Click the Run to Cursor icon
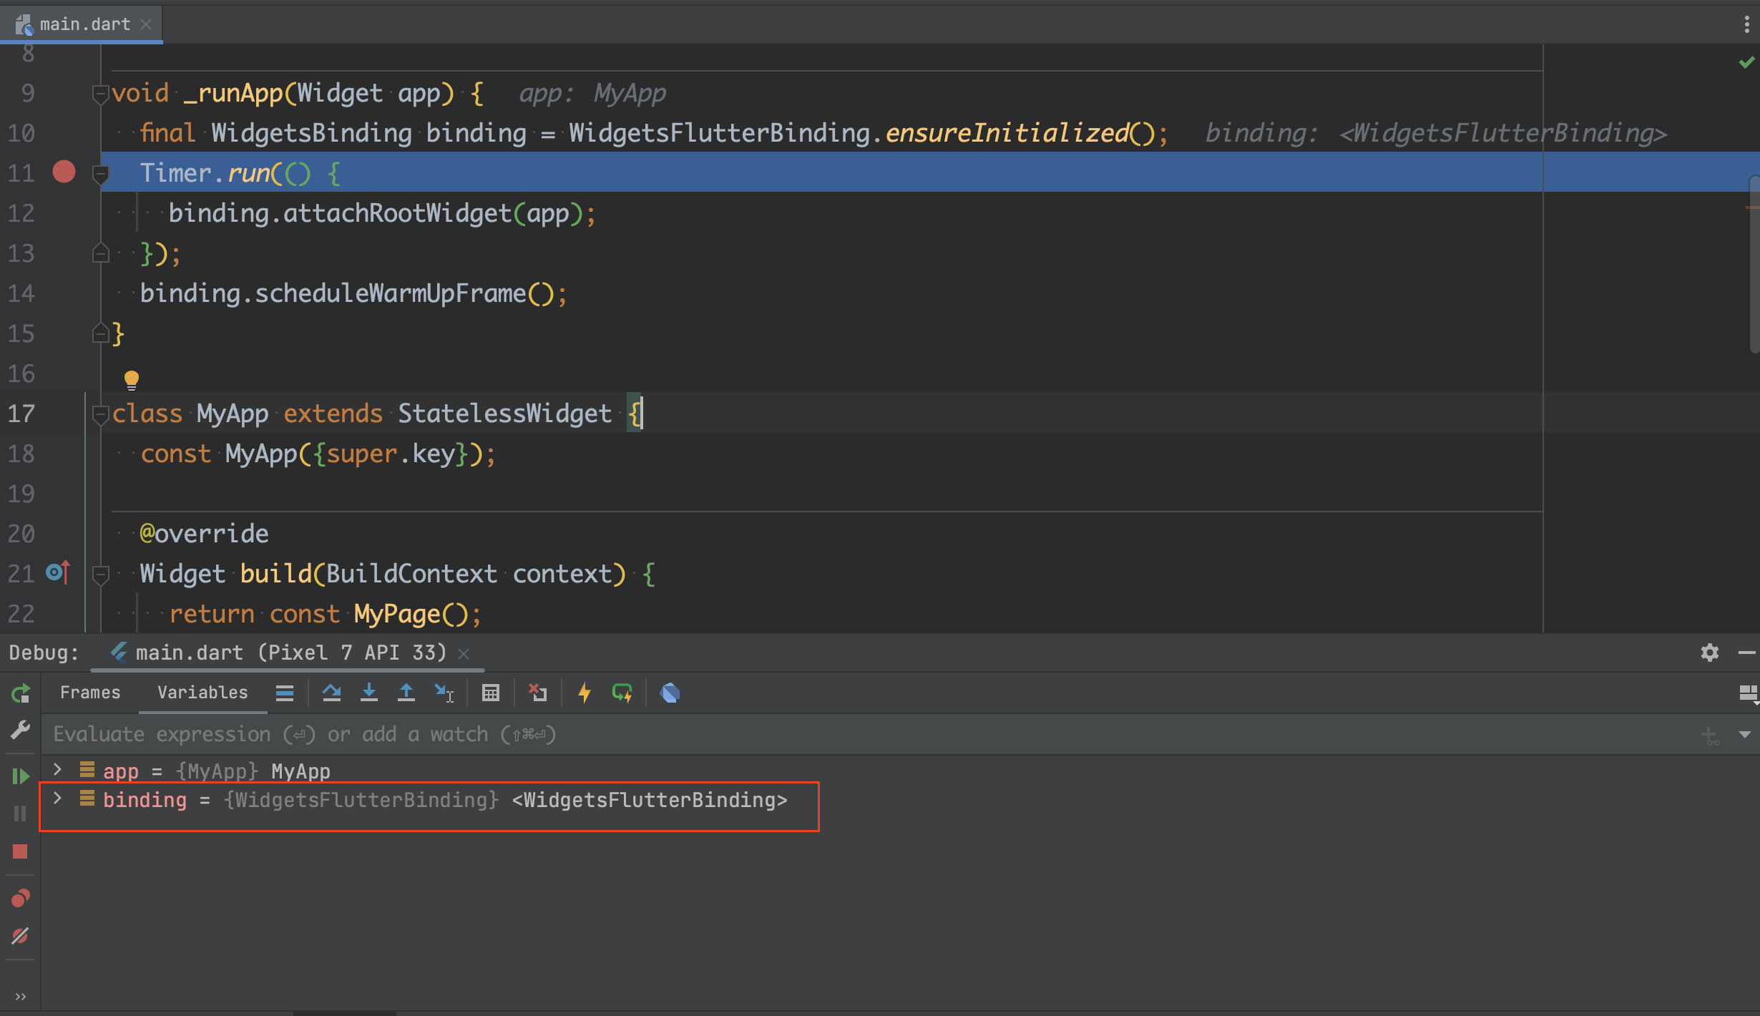Image resolution: width=1760 pixels, height=1016 pixels. tap(444, 693)
